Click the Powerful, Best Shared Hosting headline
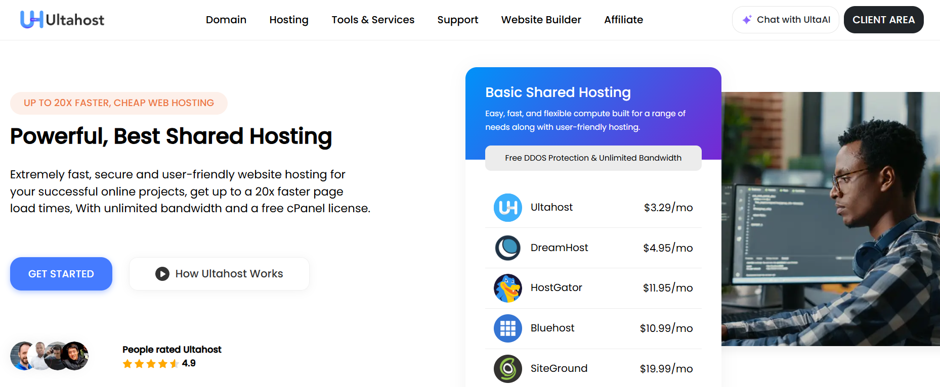Viewport: 940px width, 387px height. pyautogui.click(x=171, y=136)
